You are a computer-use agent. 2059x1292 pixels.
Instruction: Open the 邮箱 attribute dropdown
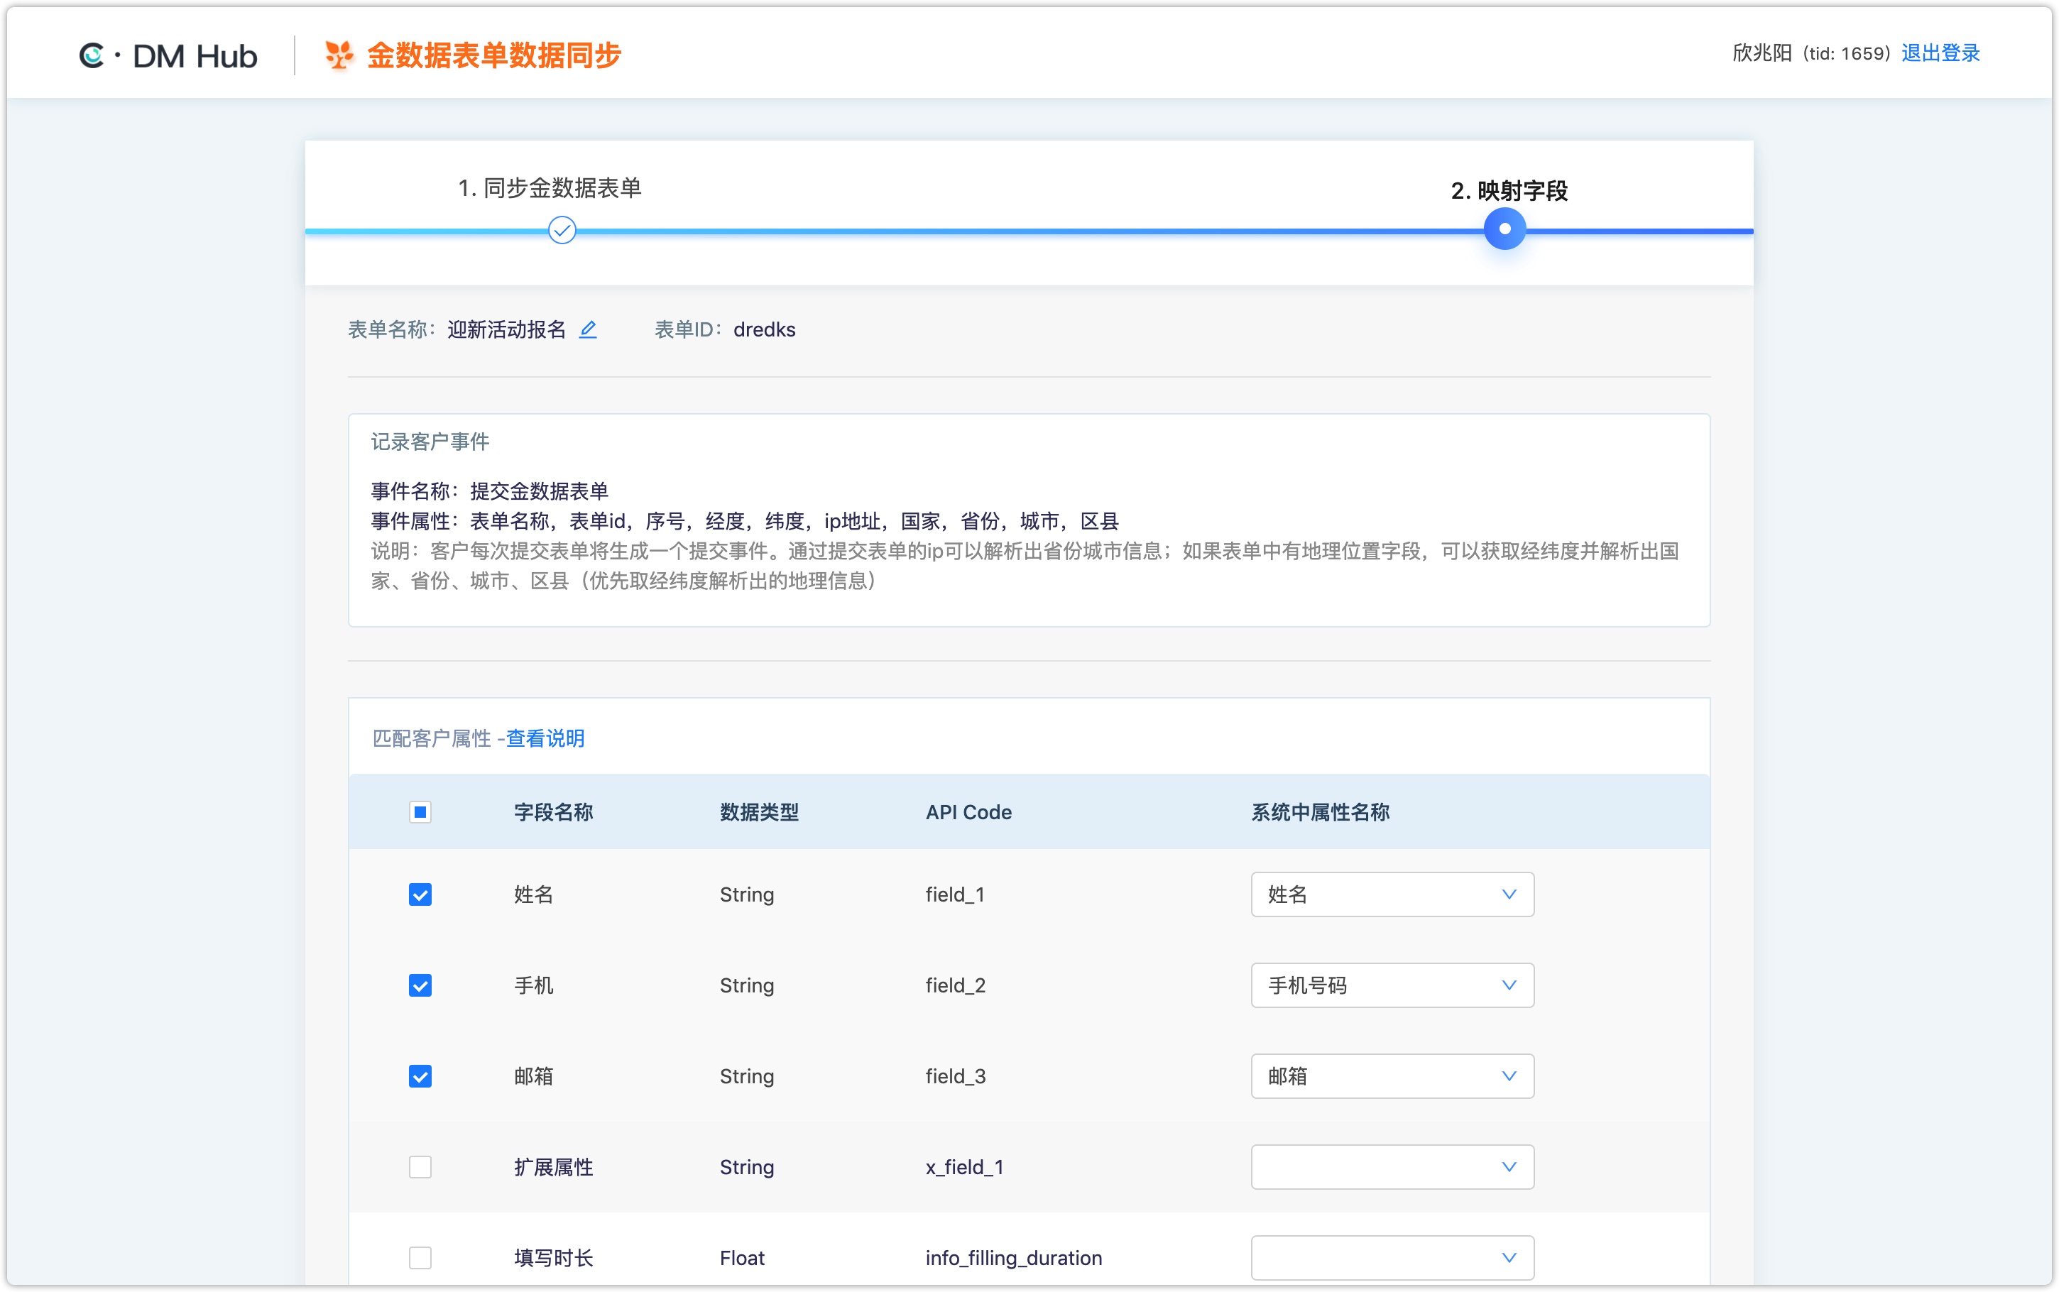coord(1392,1075)
